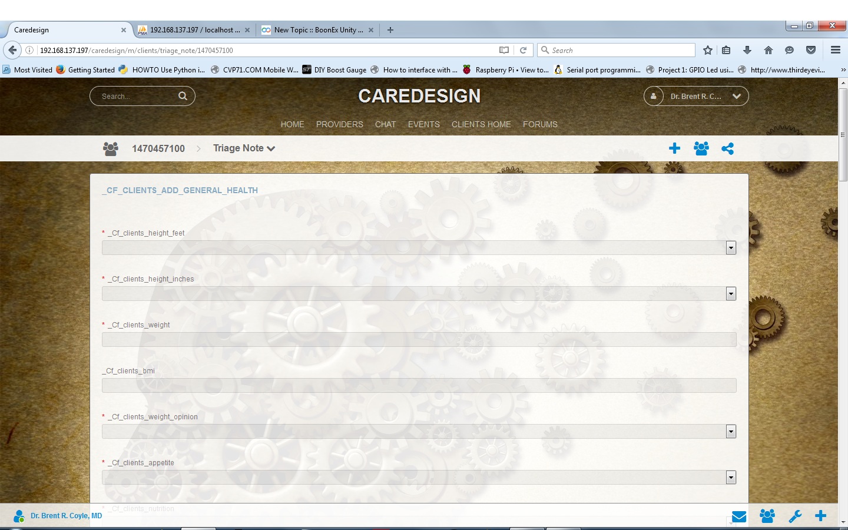Click the share icon in submenu bar
The height and width of the screenshot is (530, 848).
point(727,148)
